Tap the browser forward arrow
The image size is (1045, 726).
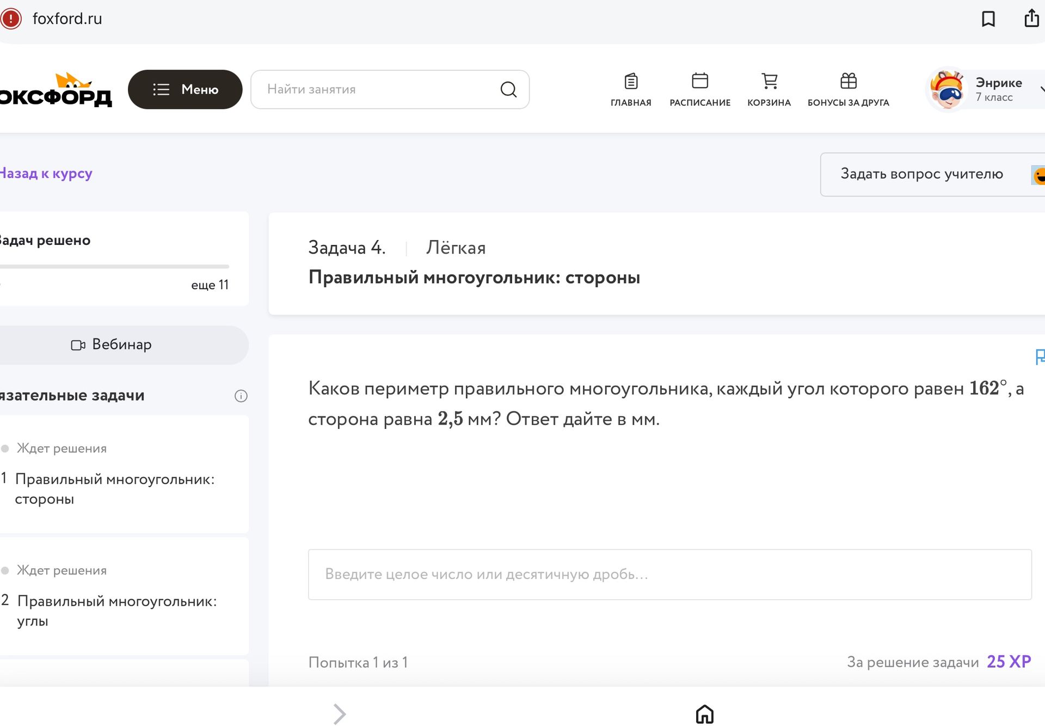click(340, 713)
